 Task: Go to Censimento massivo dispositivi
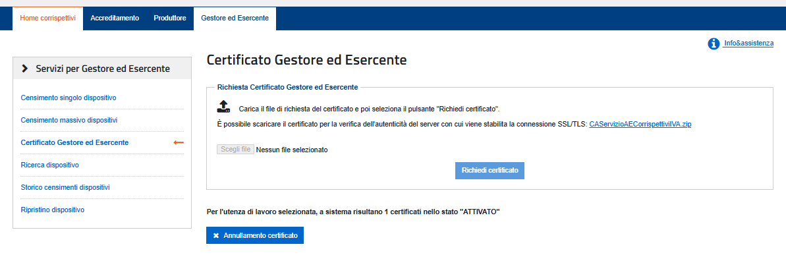(69, 120)
